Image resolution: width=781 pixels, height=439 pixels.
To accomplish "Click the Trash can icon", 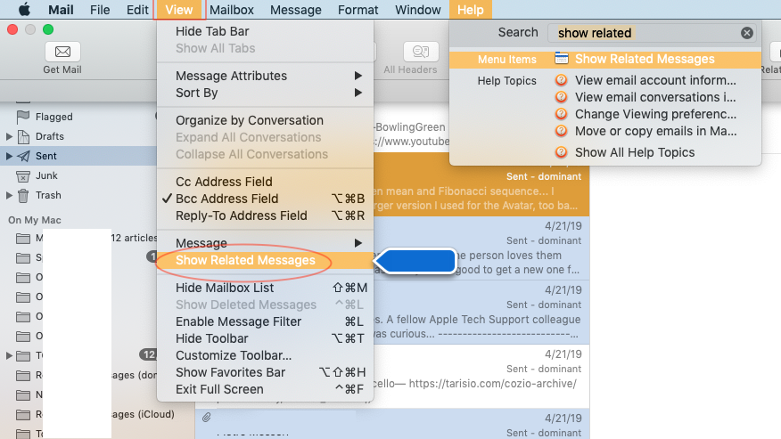I will pos(23,196).
